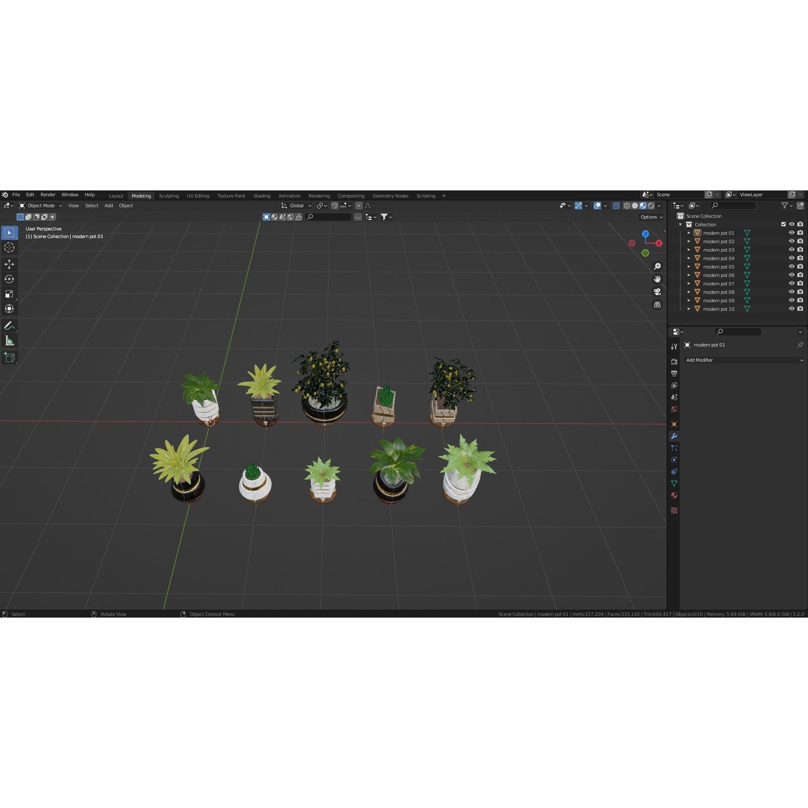Enable rendered viewport shading
This screenshot has height=808, width=808.
[x=651, y=206]
